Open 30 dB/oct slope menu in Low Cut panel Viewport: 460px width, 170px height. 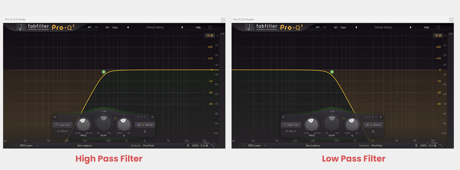[x=62, y=131]
